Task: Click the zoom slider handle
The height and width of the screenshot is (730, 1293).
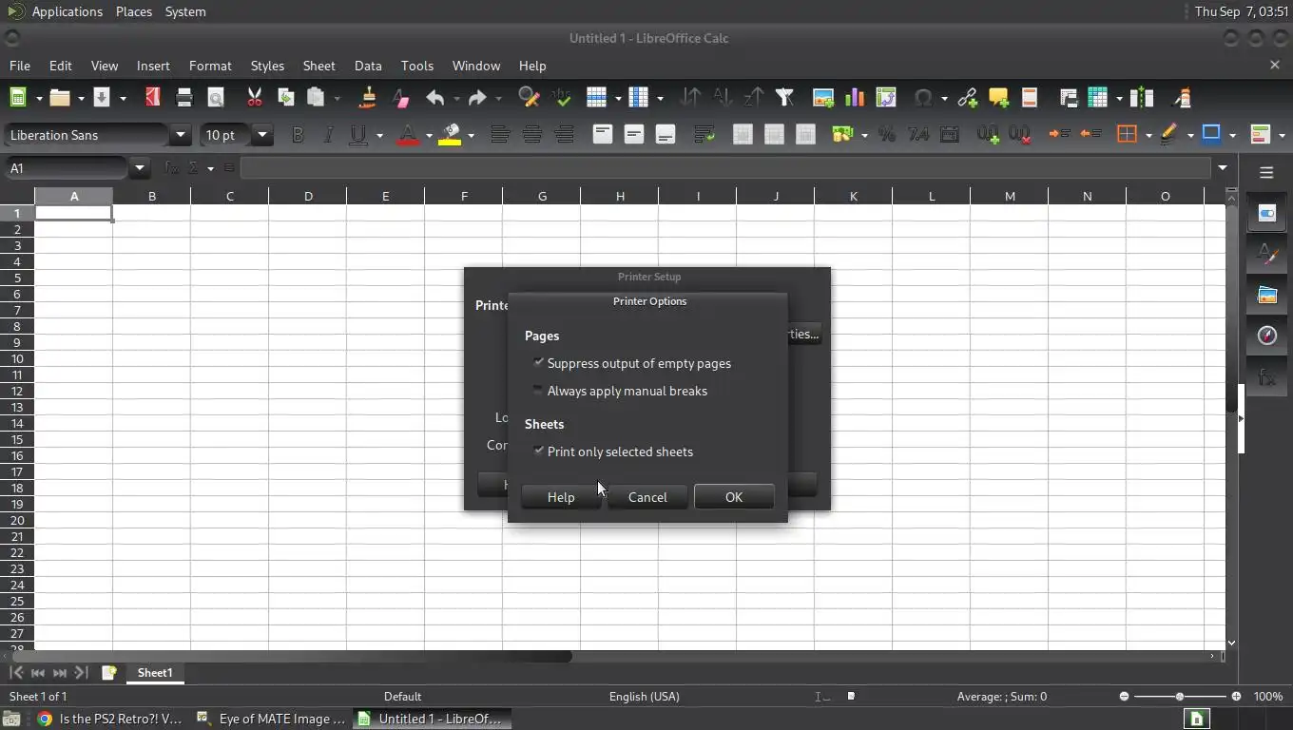Action: pyautogui.click(x=1180, y=697)
